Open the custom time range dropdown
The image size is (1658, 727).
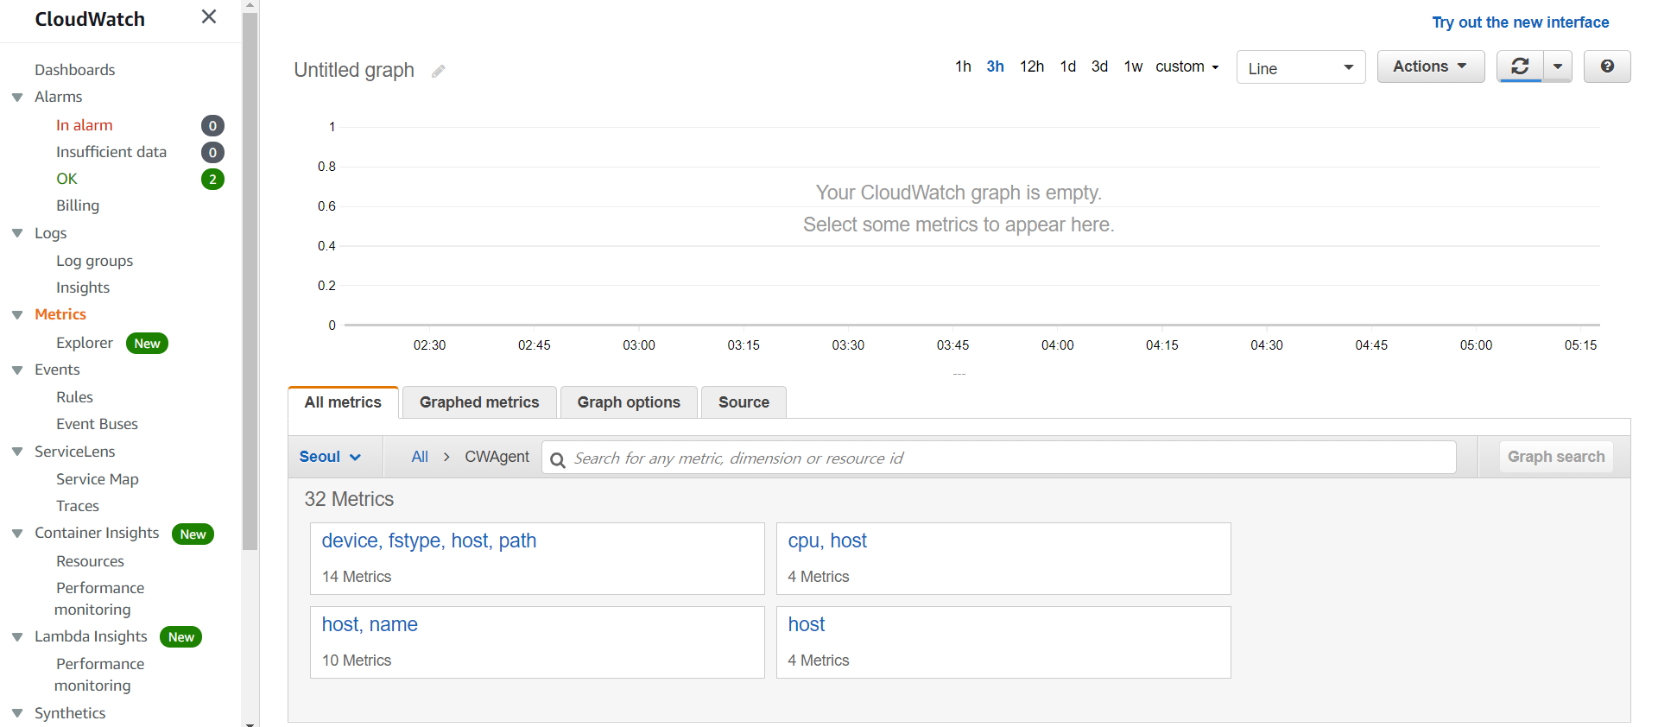point(1187,66)
